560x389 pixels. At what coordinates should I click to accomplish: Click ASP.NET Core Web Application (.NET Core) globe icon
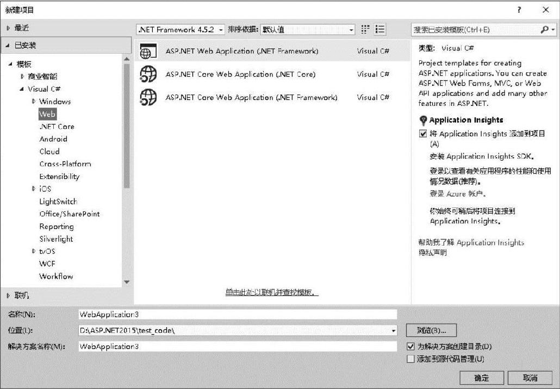[x=148, y=74]
